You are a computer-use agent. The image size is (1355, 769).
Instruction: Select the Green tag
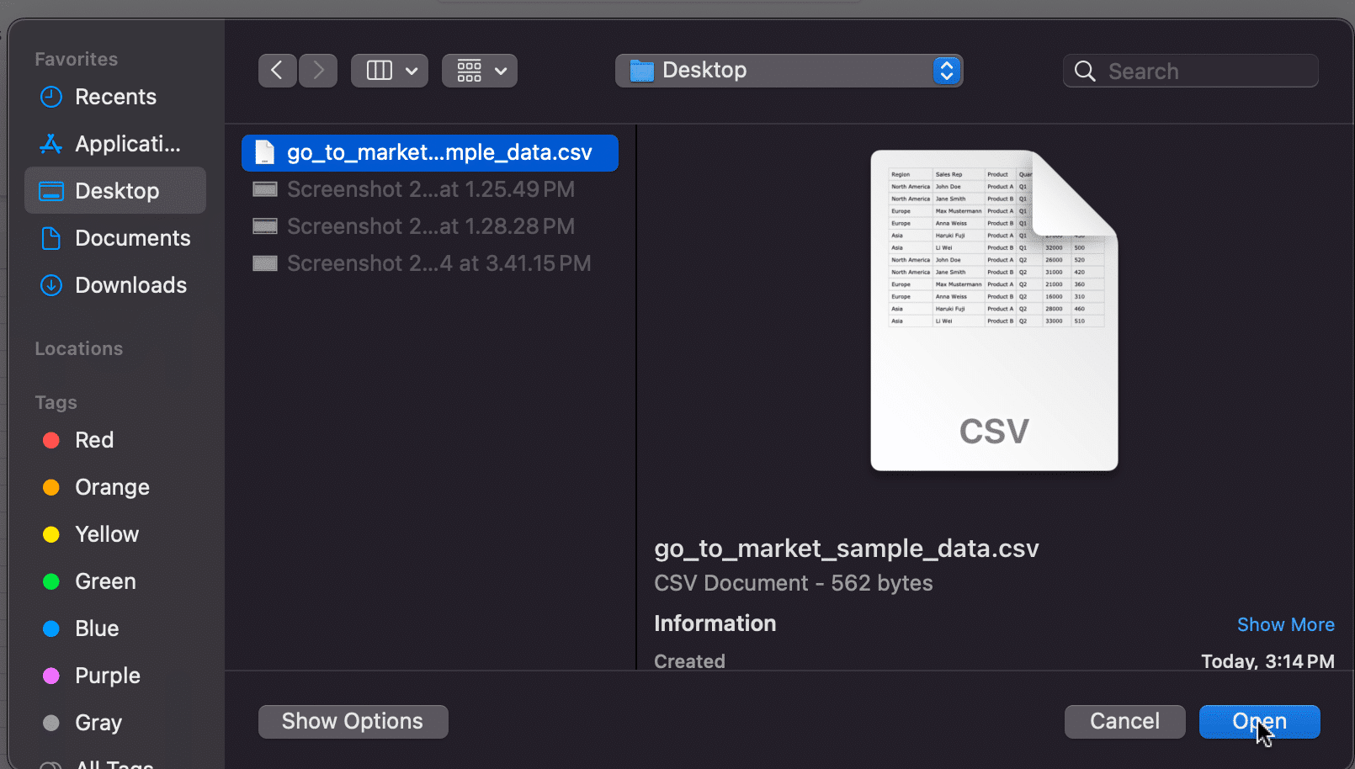point(115,581)
